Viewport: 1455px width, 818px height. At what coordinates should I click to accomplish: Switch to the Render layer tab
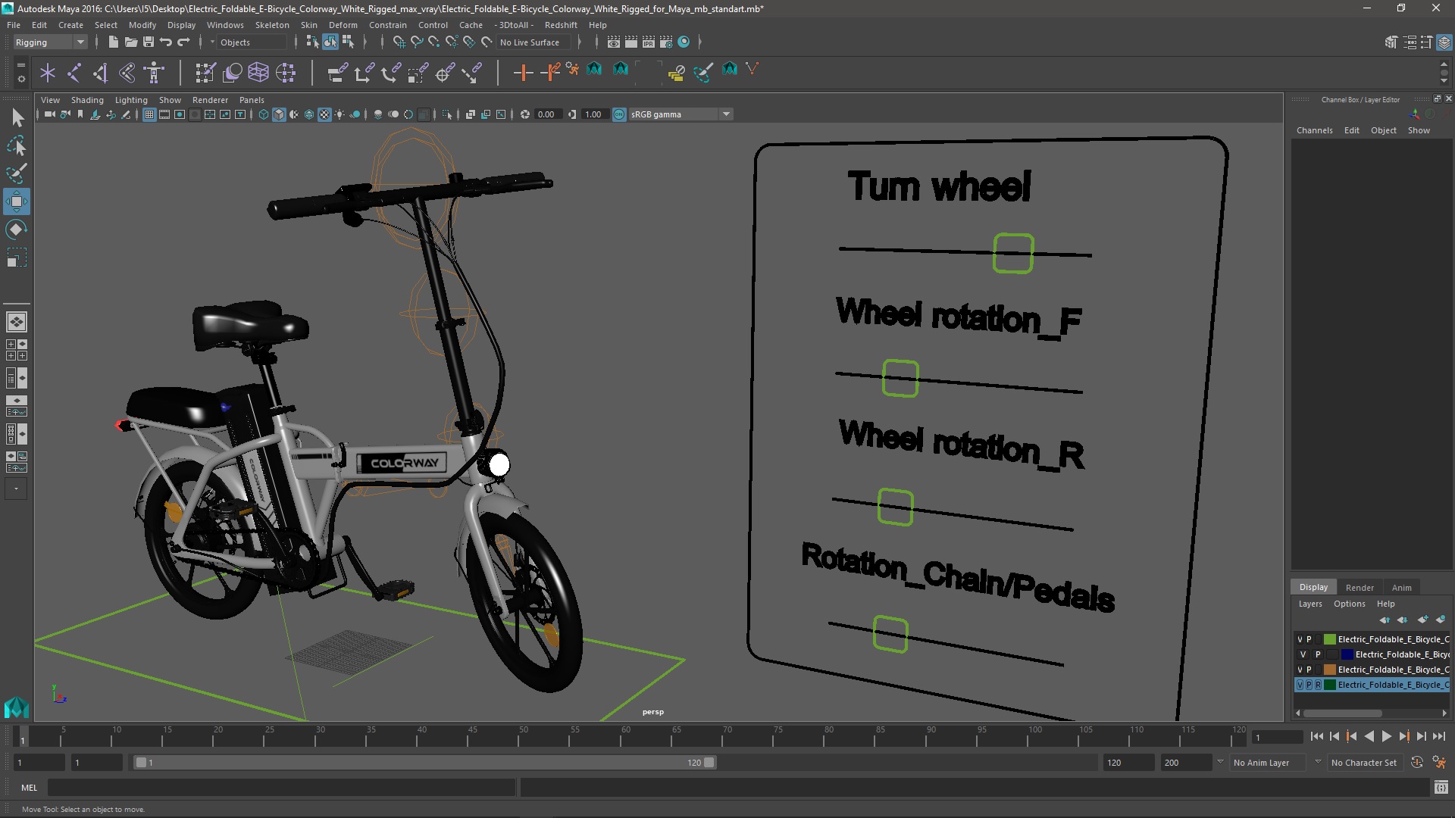pos(1360,588)
